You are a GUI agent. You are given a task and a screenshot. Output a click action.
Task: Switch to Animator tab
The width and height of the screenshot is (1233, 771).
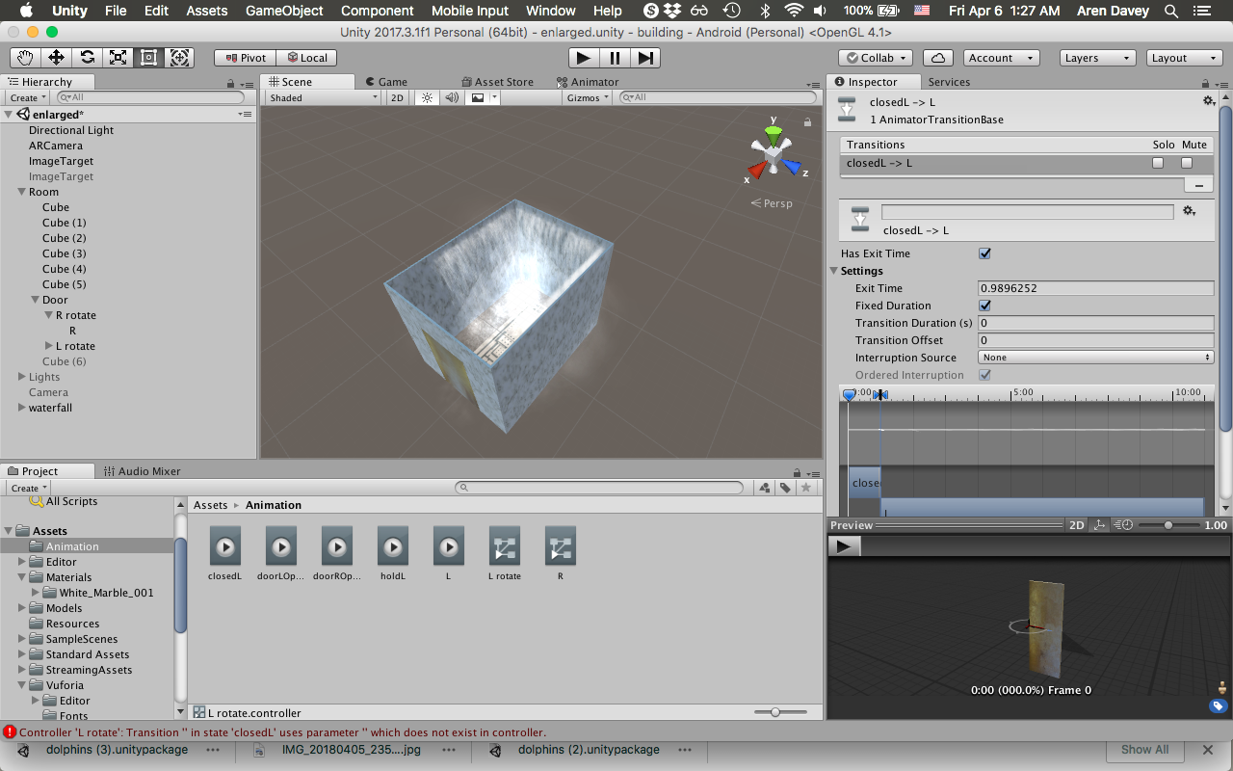click(x=589, y=82)
